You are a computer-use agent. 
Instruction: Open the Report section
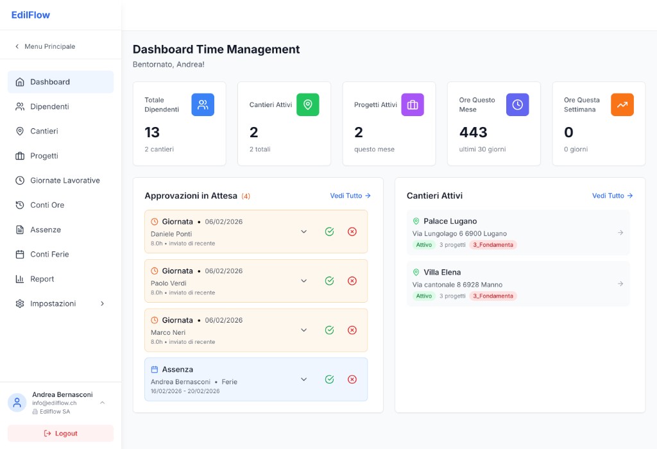[42, 279]
